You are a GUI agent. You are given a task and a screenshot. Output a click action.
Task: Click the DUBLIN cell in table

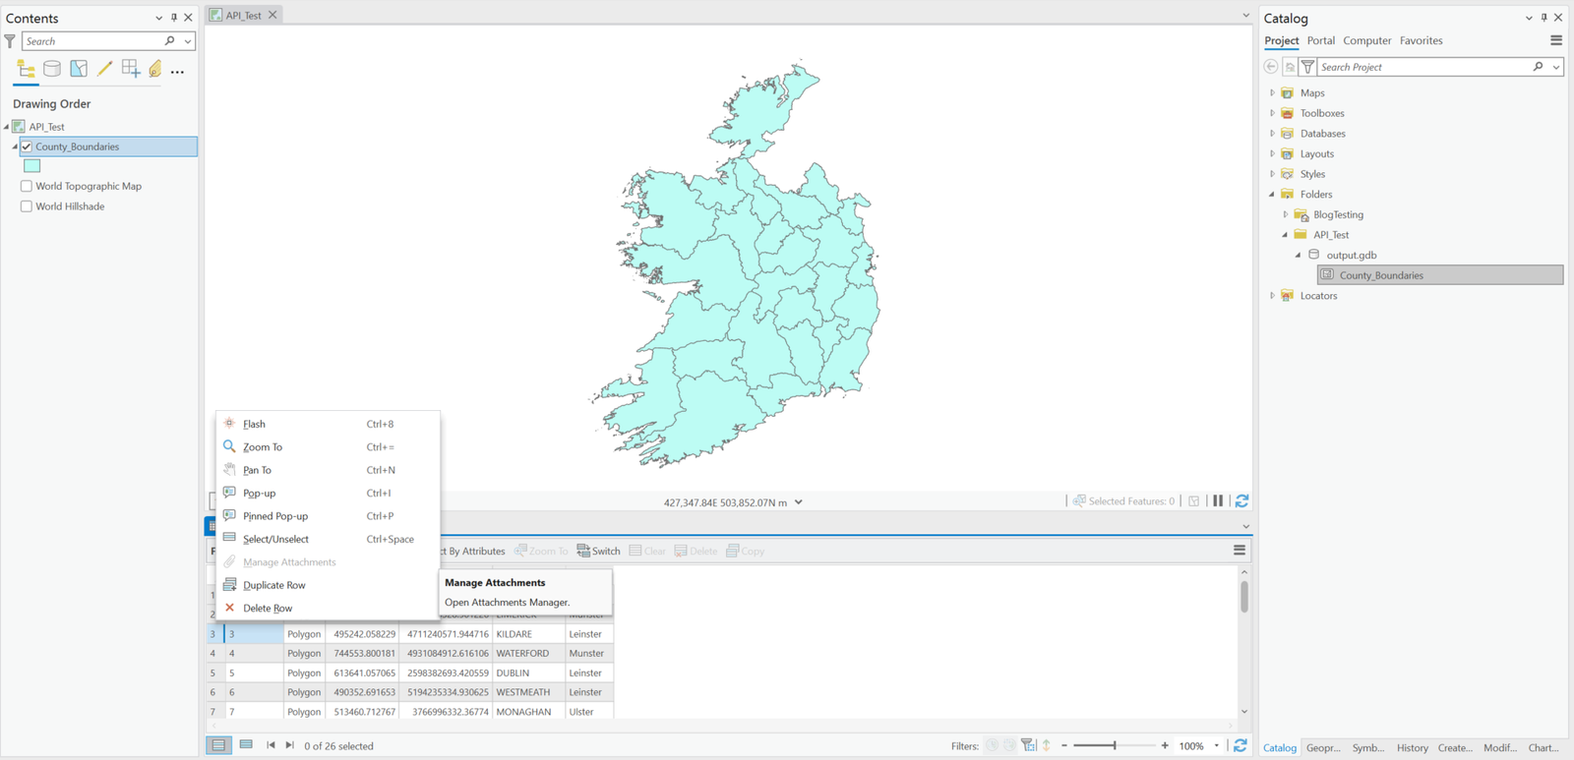point(528,673)
